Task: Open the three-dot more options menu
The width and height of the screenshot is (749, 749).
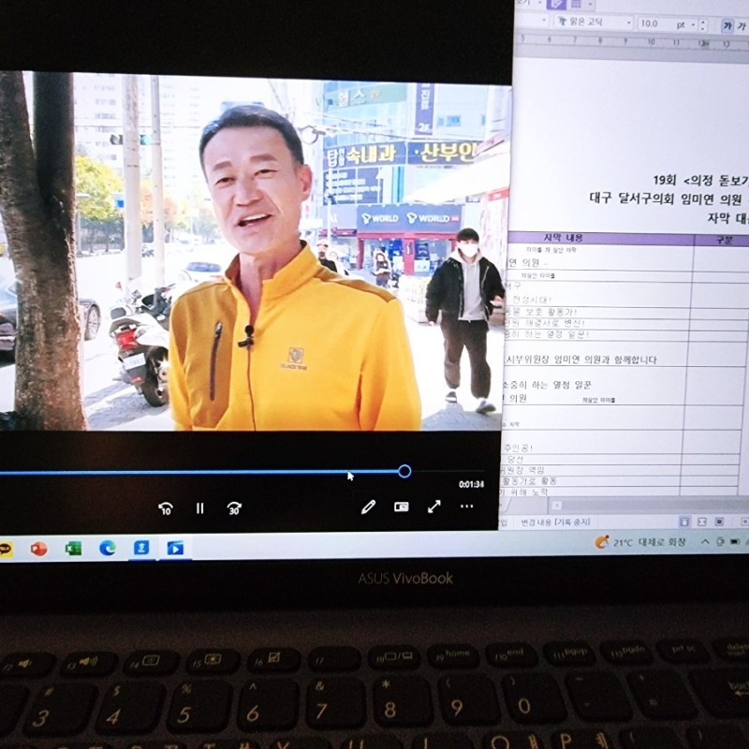Action: point(466,506)
